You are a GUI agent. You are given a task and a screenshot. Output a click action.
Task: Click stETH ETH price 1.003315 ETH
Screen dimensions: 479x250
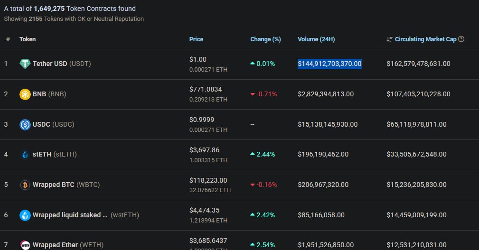coord(208,160)
